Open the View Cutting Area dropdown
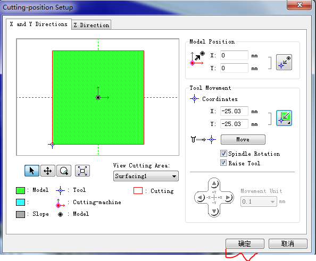Viewport: 316px width, 261px height. [146, 176]
